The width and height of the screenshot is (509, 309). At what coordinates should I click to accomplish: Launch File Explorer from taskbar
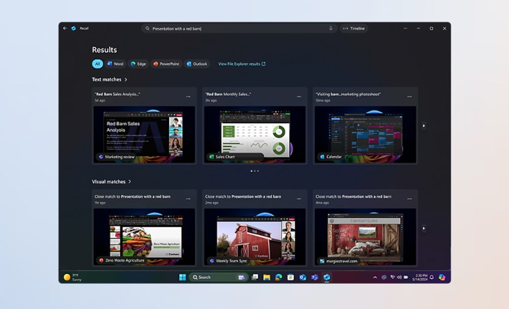coord(267,277)
